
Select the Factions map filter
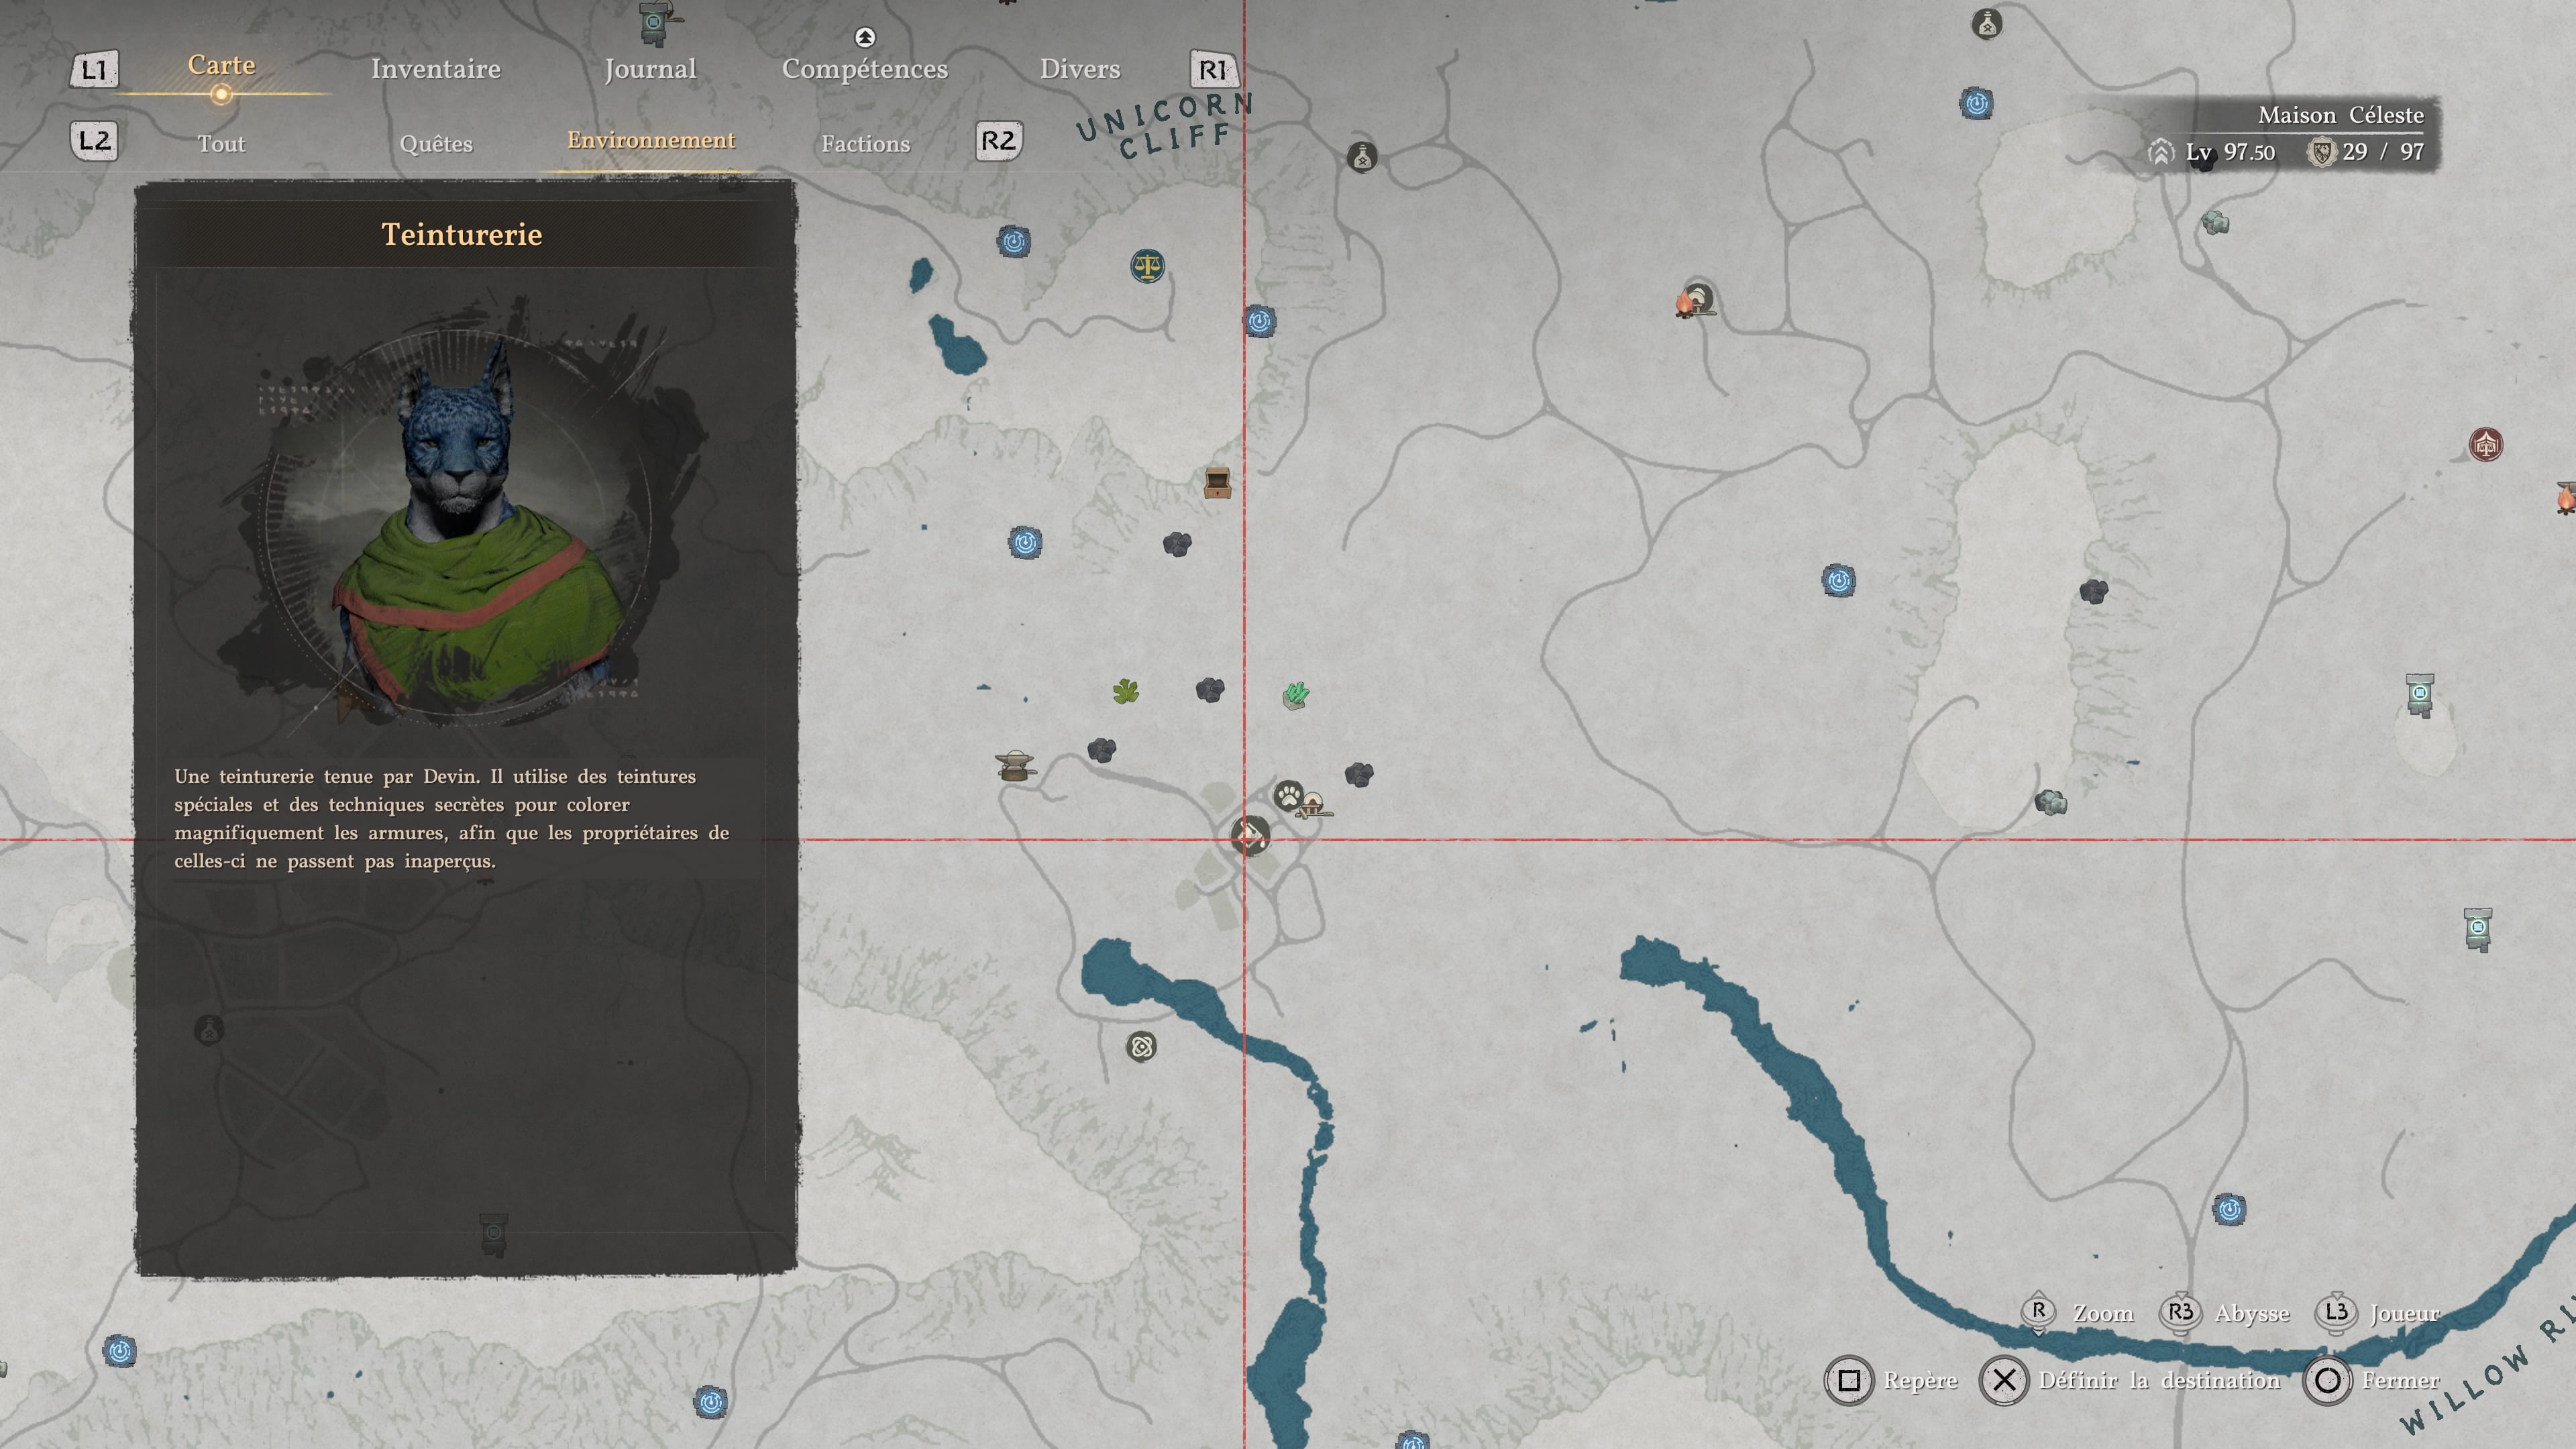[x=866, y=144]
